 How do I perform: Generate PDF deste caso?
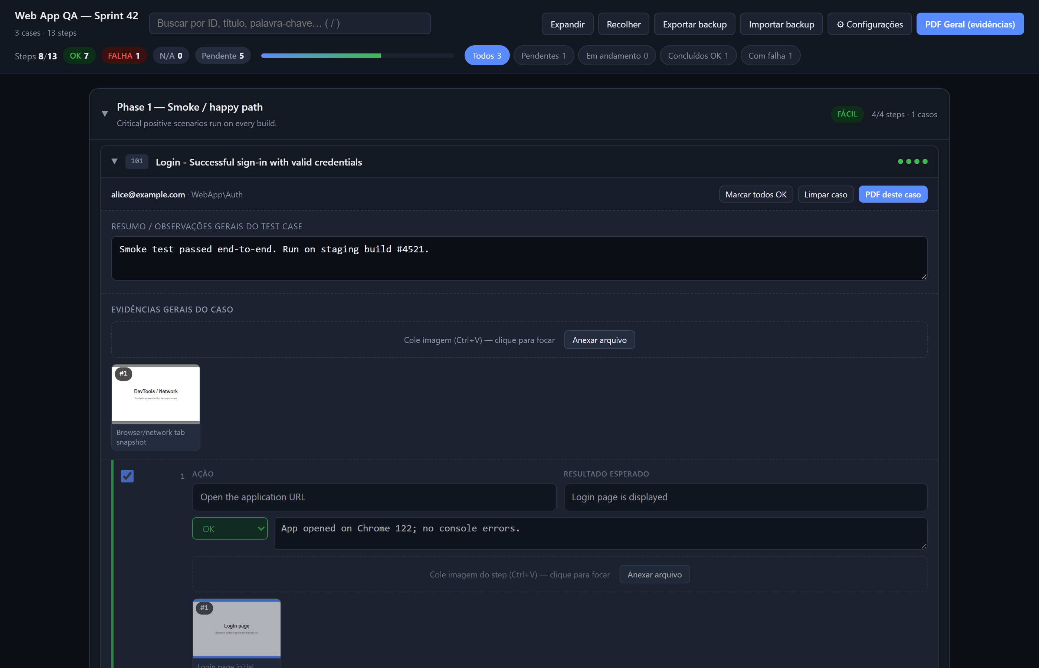(892, 194)
